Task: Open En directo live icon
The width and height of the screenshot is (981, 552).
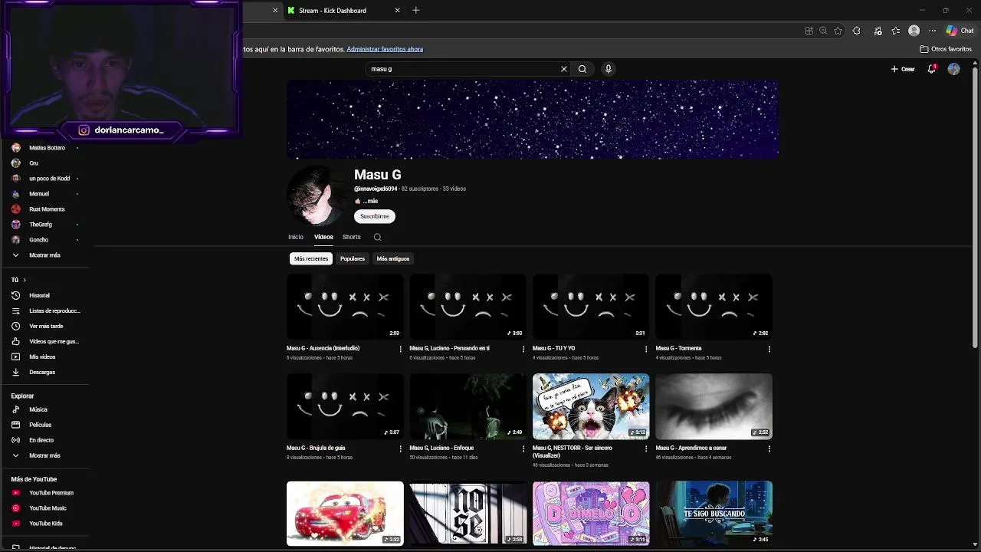Action: pos(15,440)
